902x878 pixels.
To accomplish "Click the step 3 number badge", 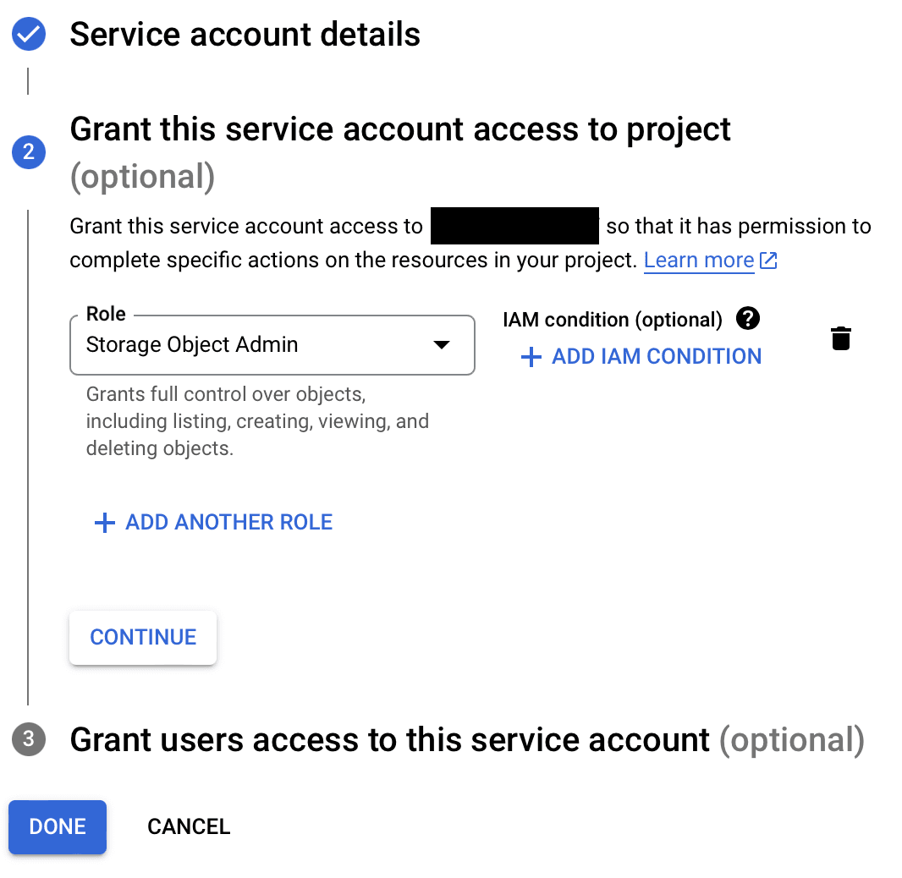I will [x=29, y=740].
